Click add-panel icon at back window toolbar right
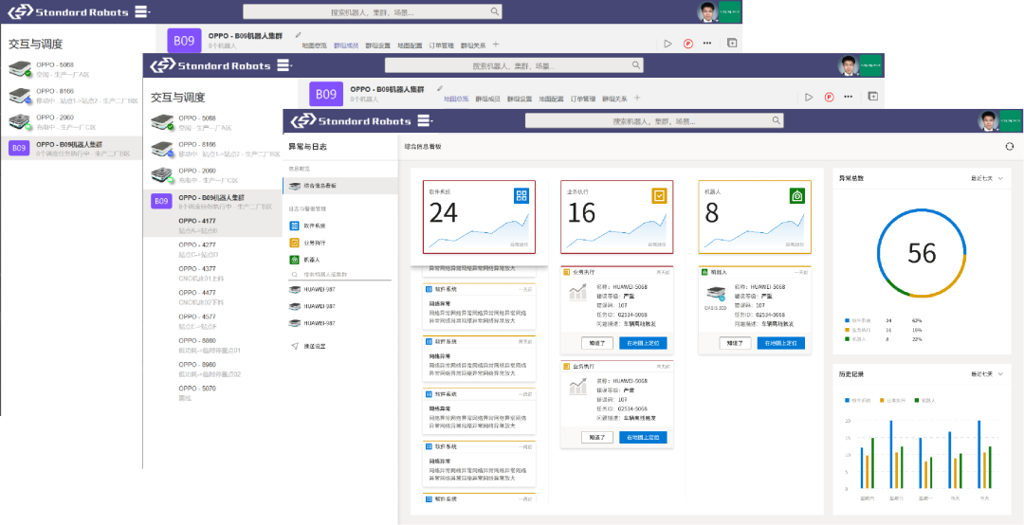The height and width of the screenshot is (525, 1024). pyautogui.click(x=731, y=43)
